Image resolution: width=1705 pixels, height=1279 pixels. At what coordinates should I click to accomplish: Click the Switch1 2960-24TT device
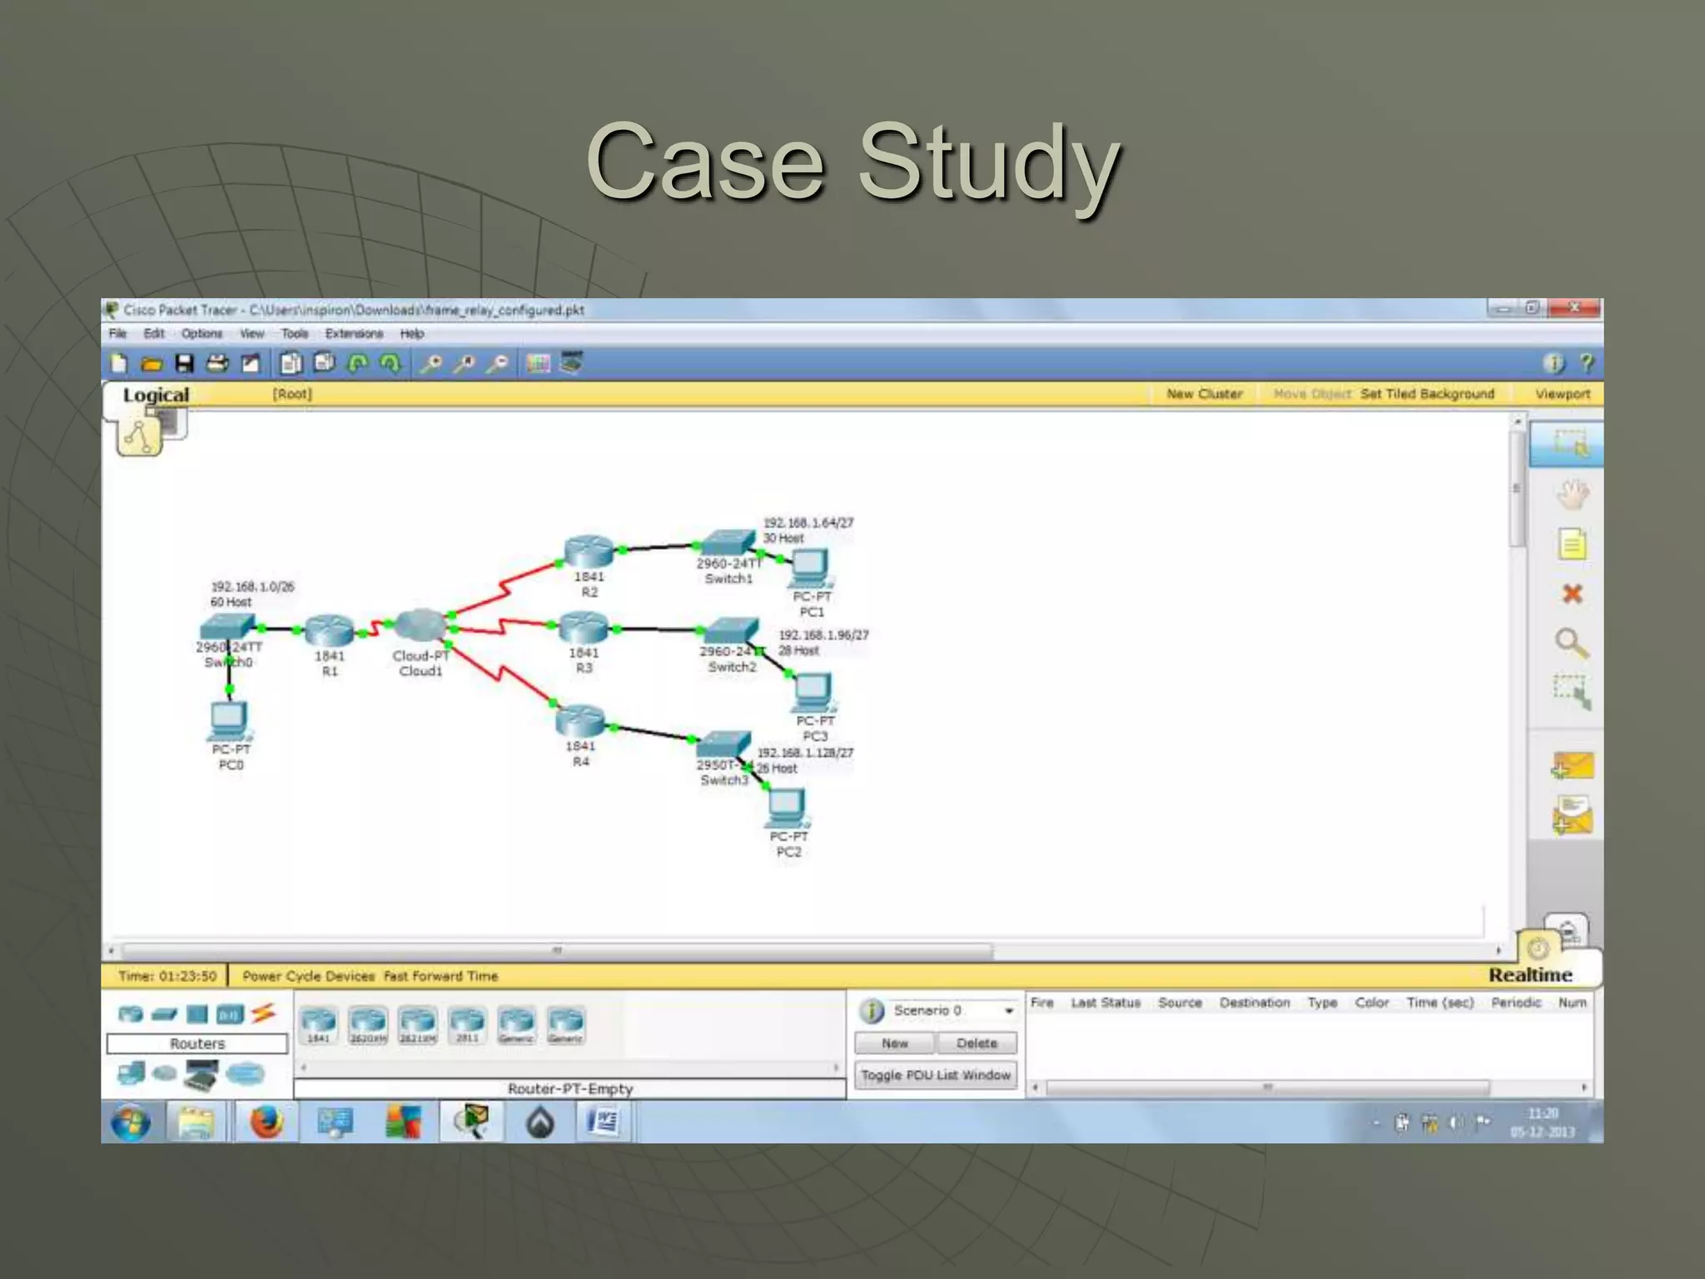click(728, 542)
